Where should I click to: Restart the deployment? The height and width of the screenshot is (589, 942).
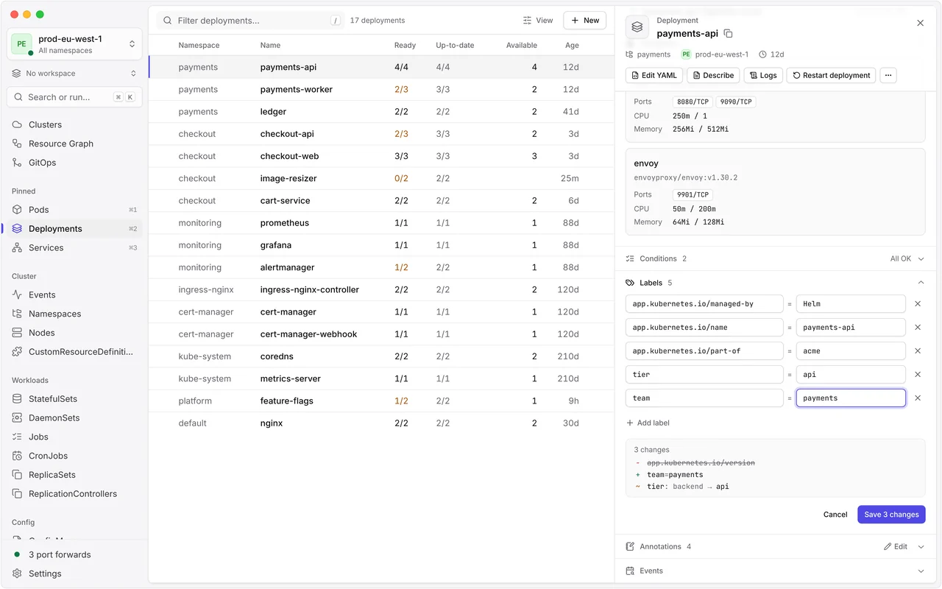coord(831,75)
